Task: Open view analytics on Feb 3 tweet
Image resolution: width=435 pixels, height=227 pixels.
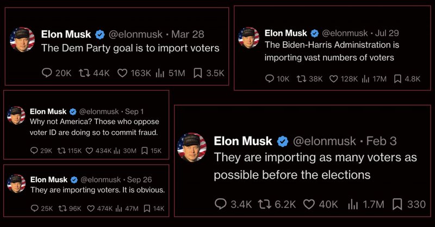Action: (353, 204)
